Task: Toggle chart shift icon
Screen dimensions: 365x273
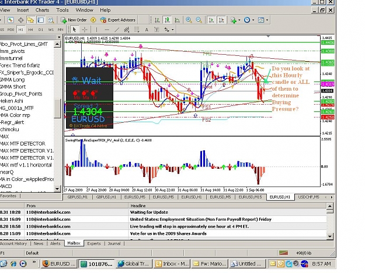Action: 221,20
